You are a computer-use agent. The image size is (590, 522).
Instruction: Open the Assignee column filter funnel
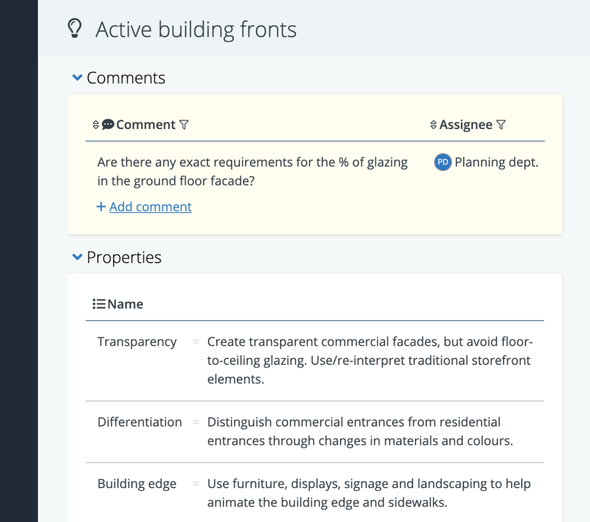tap(501, 124)
